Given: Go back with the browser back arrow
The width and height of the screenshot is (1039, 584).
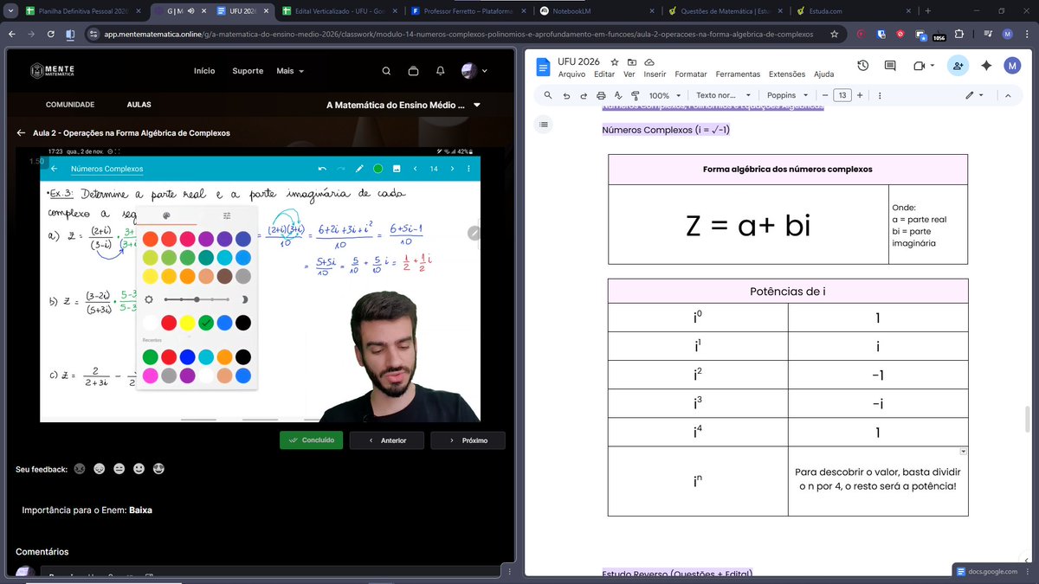Looking at the screenshot, I should point(13,34).
